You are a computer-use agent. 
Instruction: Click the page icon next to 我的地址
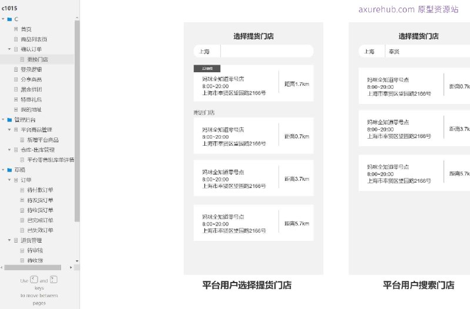click(x=16, y=109)
